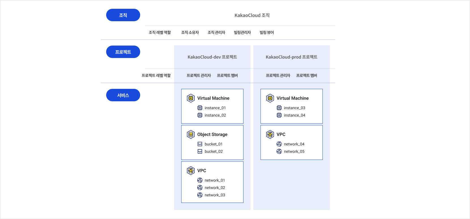
Task: Click the Virtual Machine hexagon icon in prod project
Action: coord(270,98)
